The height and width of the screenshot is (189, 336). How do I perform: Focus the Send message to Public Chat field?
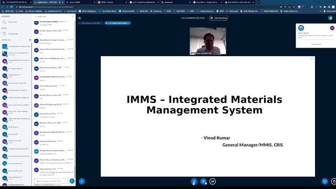tap(51, 181)
